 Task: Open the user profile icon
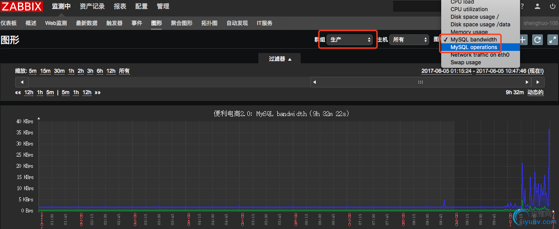pos(537,6)
